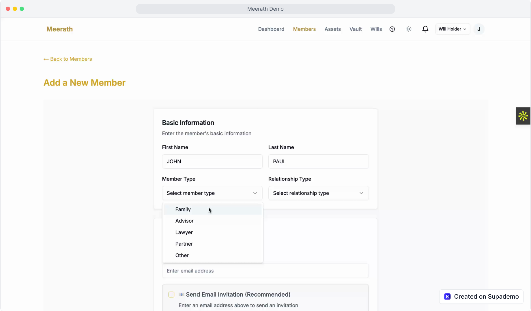Screen dimensions: 531x311
Task: Open notifications bell icon
Action: pos(425,29)
